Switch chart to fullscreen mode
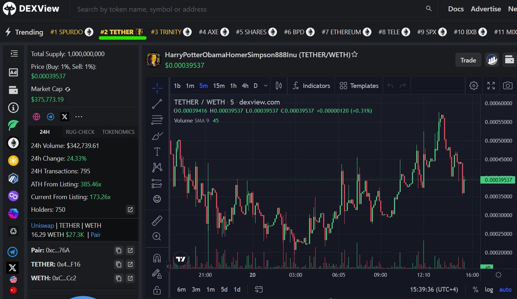517x299 pixels. pyautogui.click(x=491, y=85)
